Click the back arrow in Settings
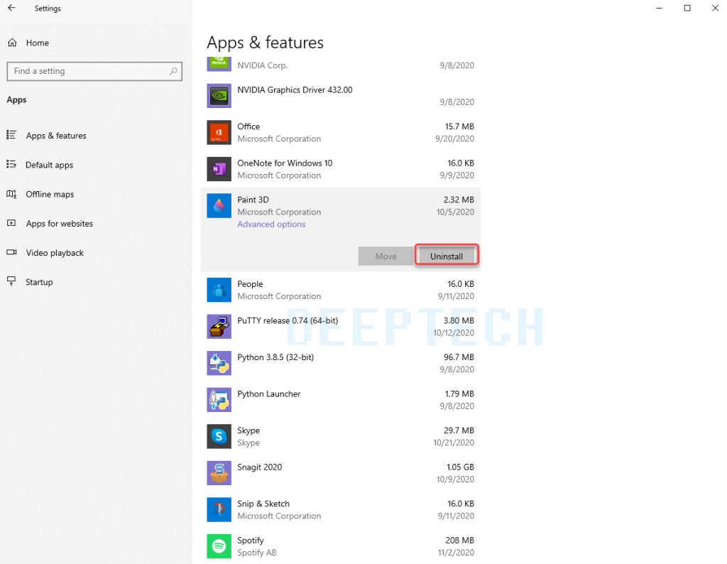Image resolution: width=727 pixels, height=564 pixels. (11, 8)
